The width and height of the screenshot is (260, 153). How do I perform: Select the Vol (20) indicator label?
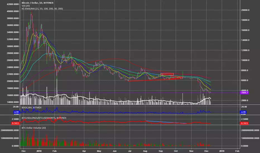[x=26, y=6]
